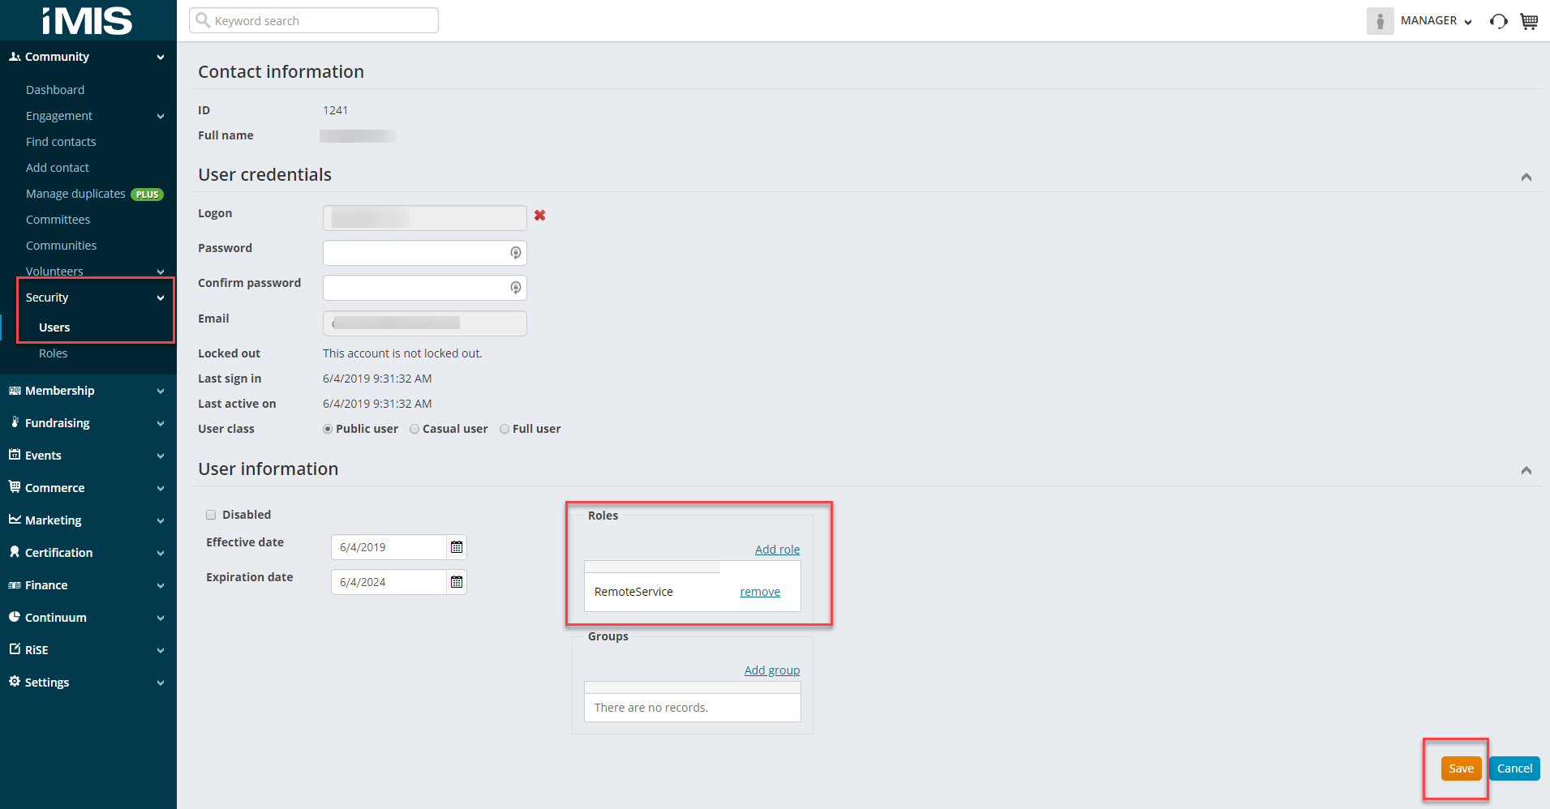Image resolution: width=1550 pixels, height=809 pixels.
Task: Click Add role in the Roles panel
Action: point(777,549)
